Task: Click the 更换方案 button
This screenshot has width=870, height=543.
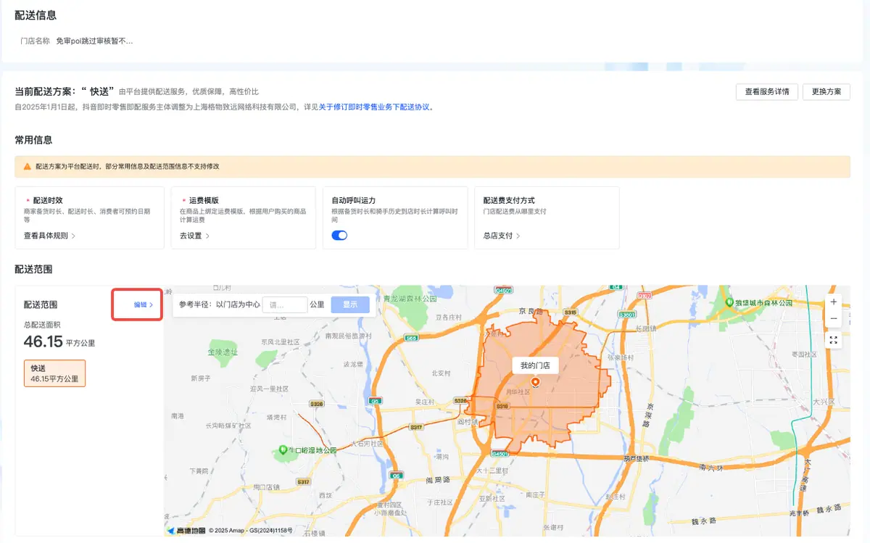Action: click(x=826, y=92)
